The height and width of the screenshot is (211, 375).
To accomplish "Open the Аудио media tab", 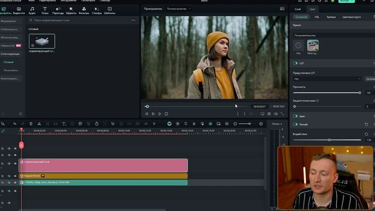I will pos(32,11).
